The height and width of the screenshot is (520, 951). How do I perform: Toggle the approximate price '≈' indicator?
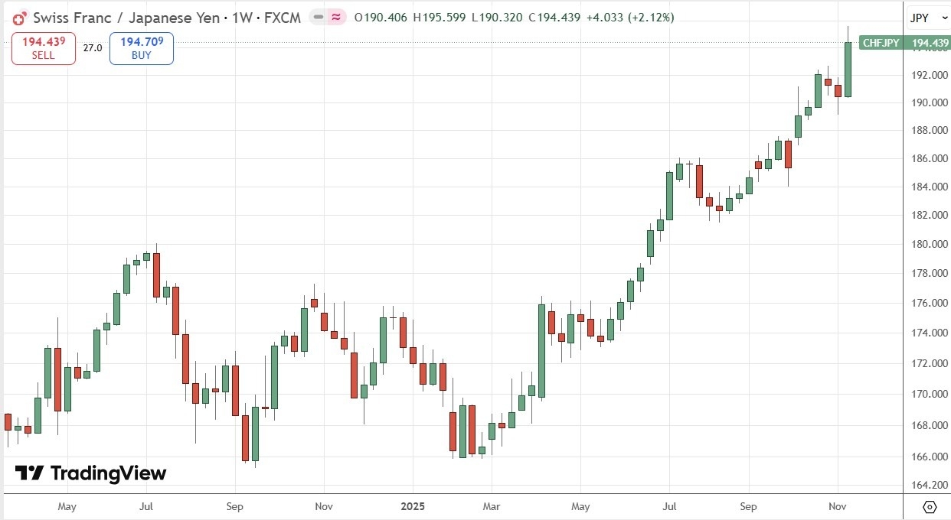[x=335, y=16]
